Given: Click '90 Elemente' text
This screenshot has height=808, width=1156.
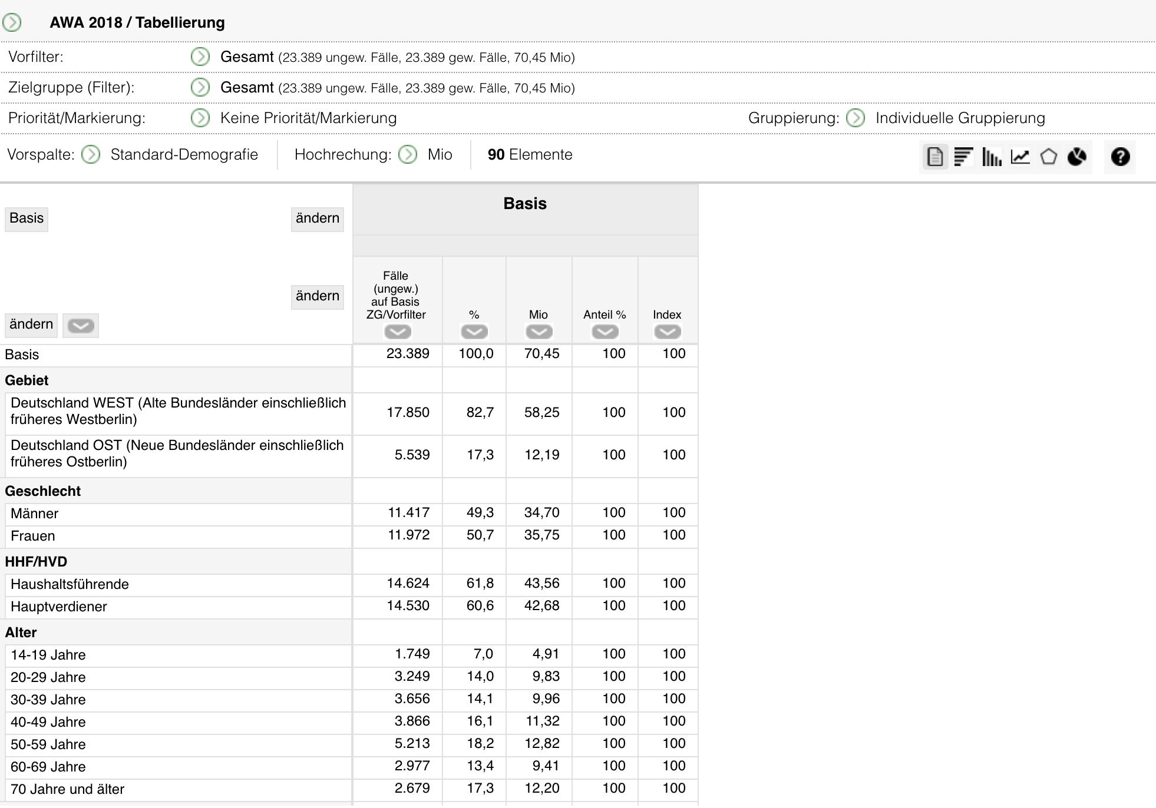Looking at the screenshot, I should [x=530, y=154].
